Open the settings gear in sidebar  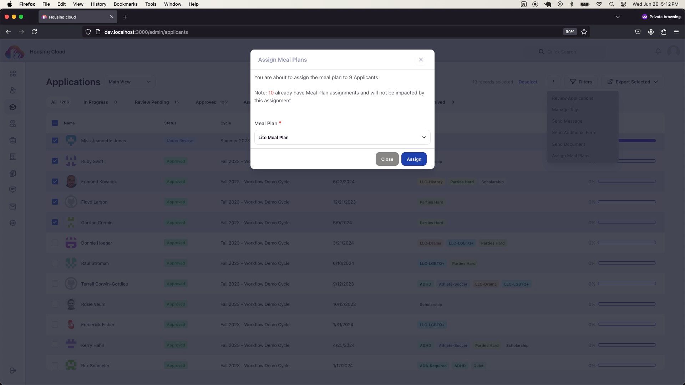(x=13, y=223)
